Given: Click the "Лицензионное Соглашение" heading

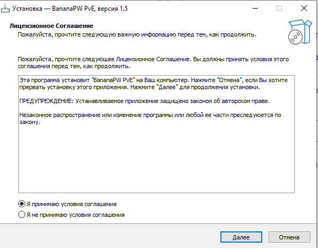Looking at the screenshot, I should (51, 26).
